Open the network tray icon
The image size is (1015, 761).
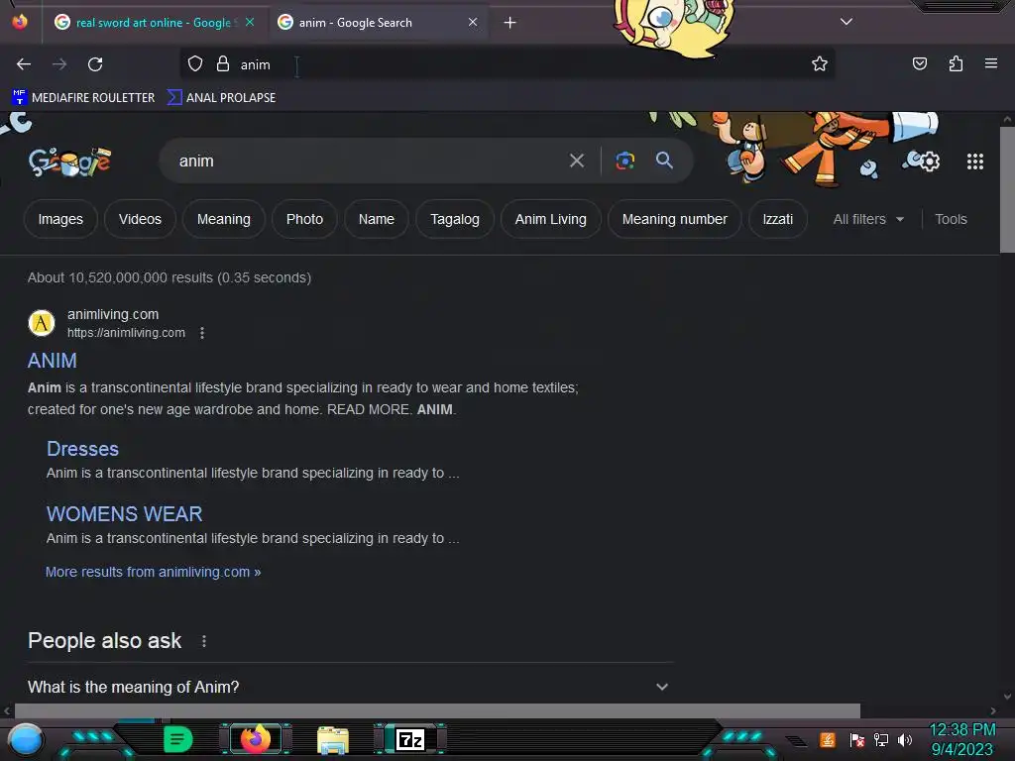[x=881, y=739]
